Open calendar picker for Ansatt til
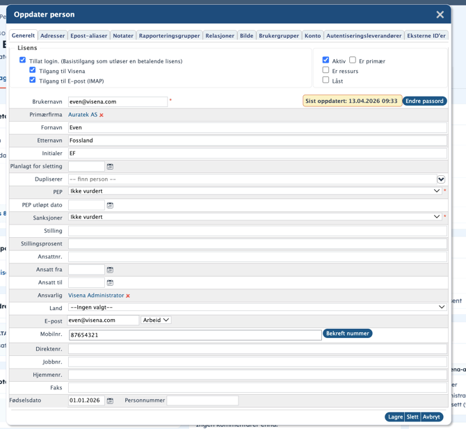Image resolution: width=466 pixels, height=429 pixels. pyautogui.click(x=110, y=282)
